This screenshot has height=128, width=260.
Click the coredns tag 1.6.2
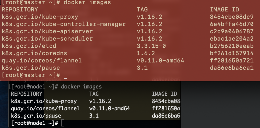pos(146,53)
